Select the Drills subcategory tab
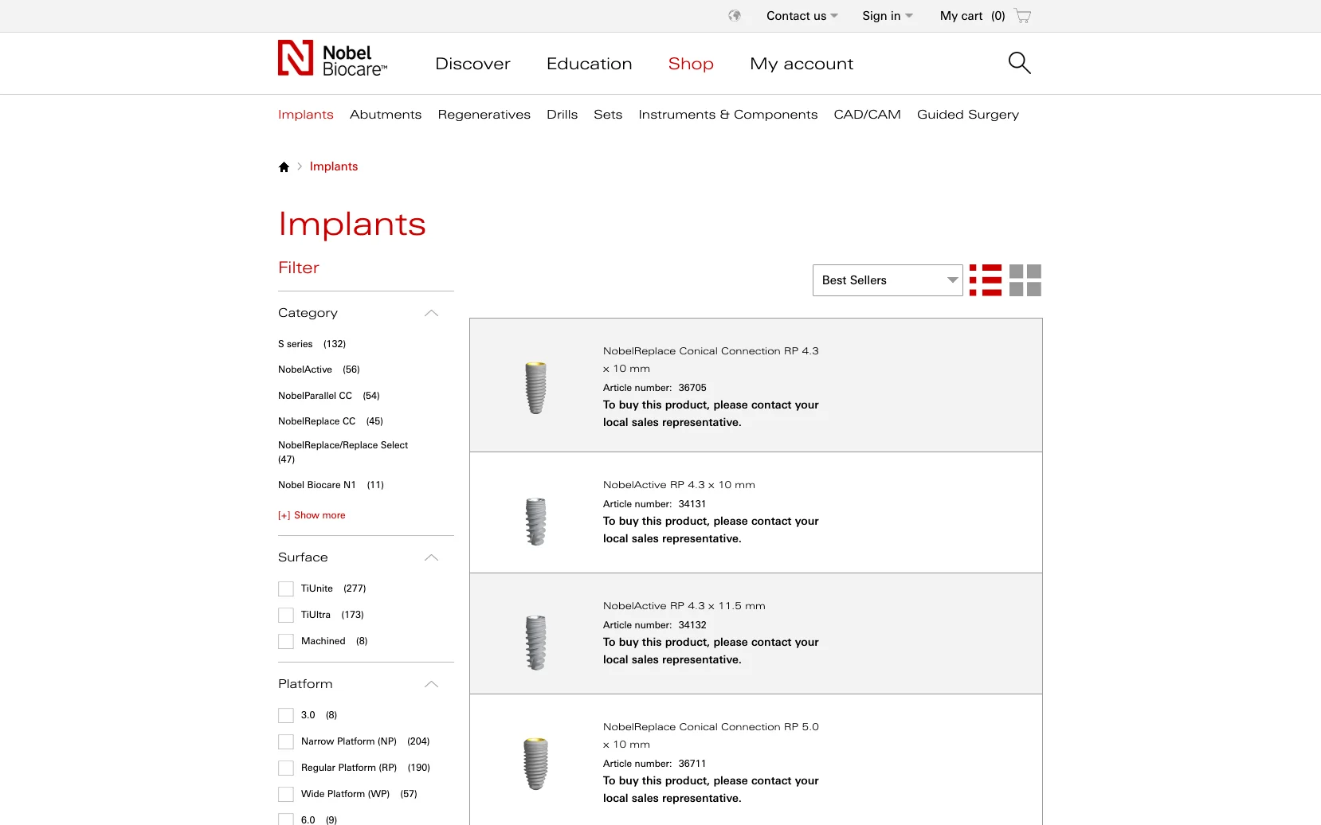Image resolution: width=1321 pixels, height=825 pixels. [562, 115]
